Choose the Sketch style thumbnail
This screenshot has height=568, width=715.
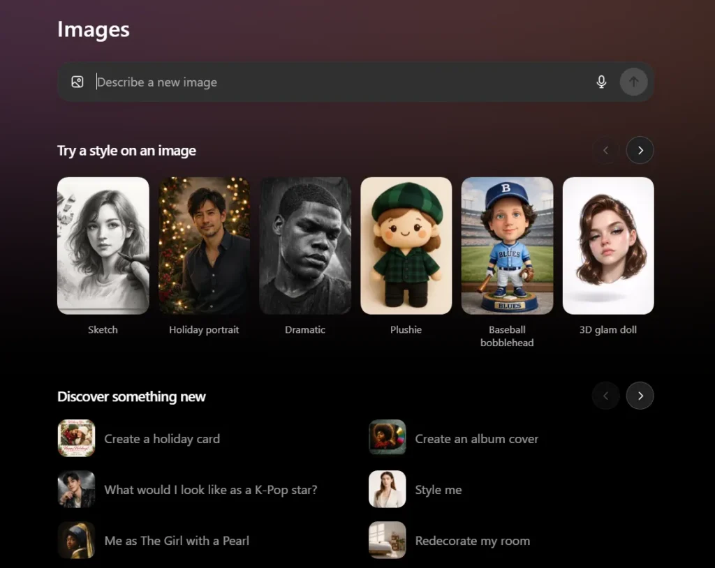(x=103, y=246)
